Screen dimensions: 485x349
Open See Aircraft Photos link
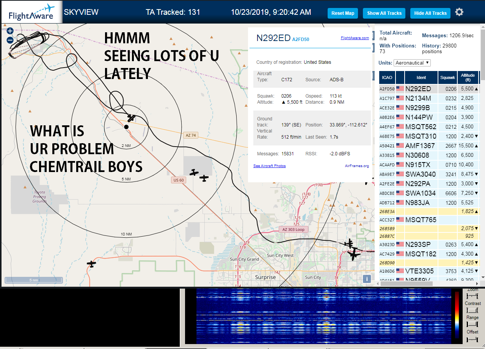click(269, 166)
